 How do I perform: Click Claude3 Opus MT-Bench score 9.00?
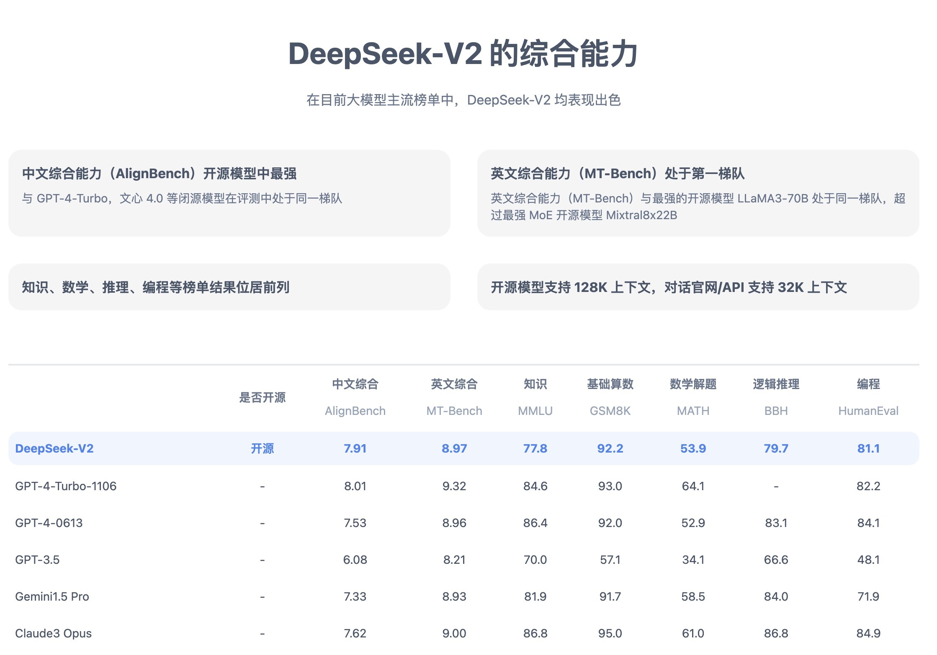click(454, 633)
